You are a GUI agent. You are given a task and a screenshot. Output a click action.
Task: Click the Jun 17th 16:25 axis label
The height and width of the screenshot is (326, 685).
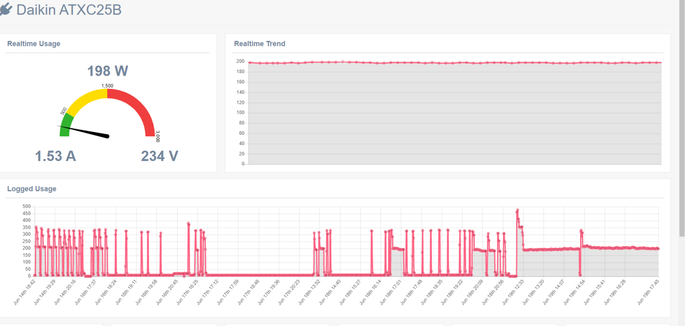coord(188,292)
